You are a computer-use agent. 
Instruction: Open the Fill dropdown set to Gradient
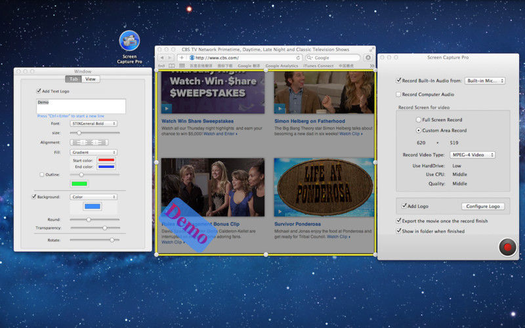coord(93,152)
